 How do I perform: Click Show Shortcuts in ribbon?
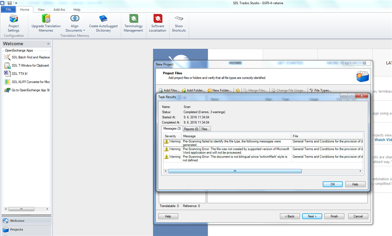(x=179, y=23)
